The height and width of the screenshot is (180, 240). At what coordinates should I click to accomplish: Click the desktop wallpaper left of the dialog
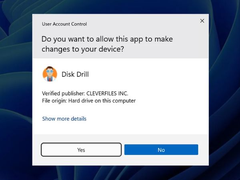click(16, 90)
